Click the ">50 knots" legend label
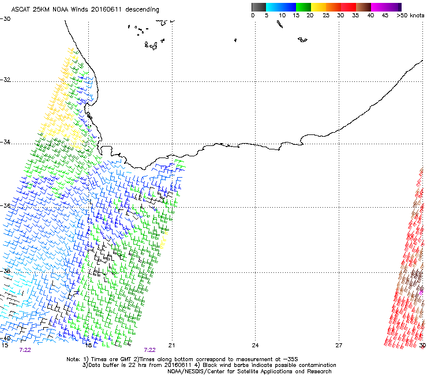This screenshot has height=375, width=427. (410, 15)
